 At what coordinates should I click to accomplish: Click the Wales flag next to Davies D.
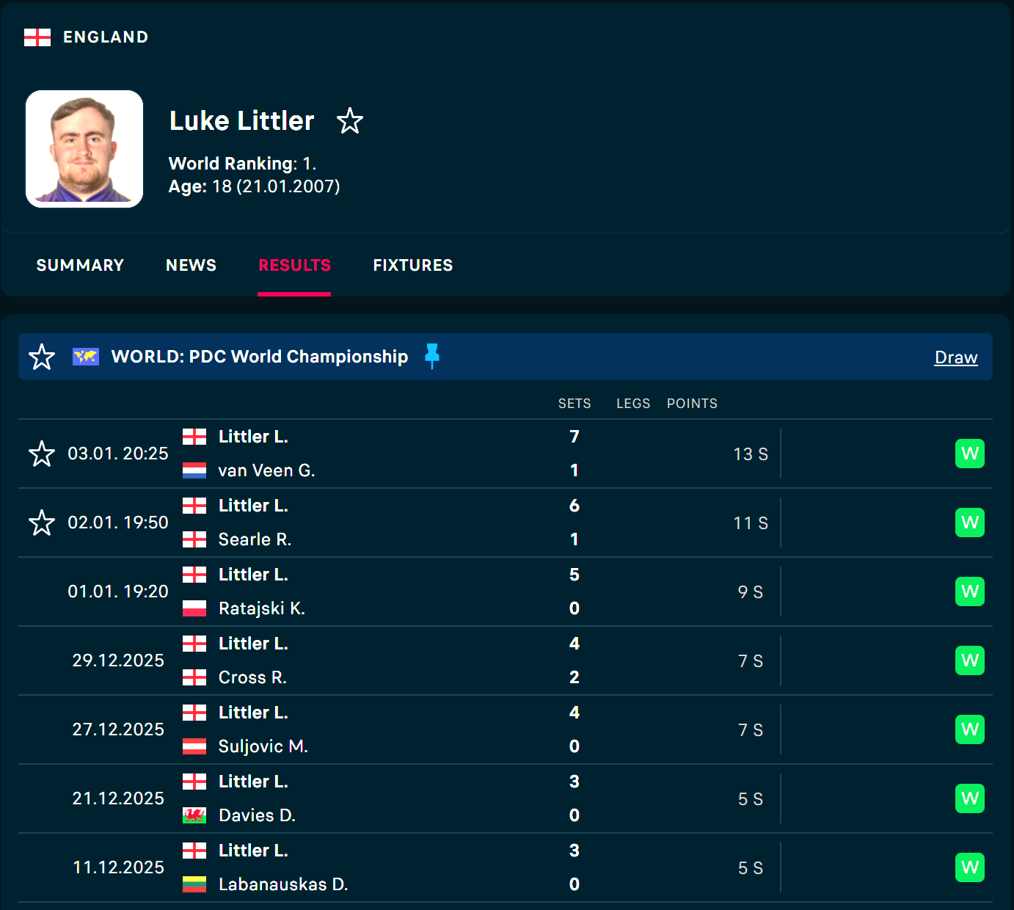(x=194, y=815)
